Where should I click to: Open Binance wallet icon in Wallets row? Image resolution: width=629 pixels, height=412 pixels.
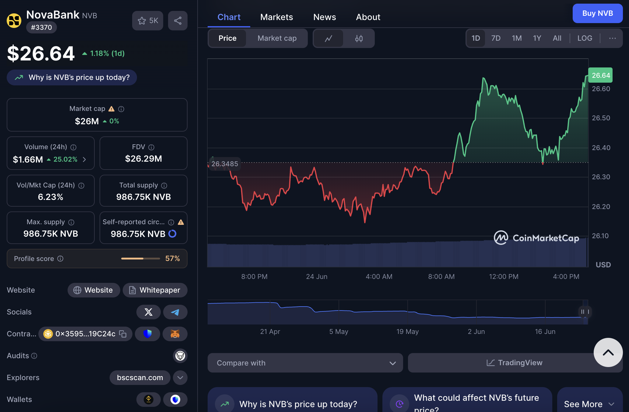coord(149,400)
